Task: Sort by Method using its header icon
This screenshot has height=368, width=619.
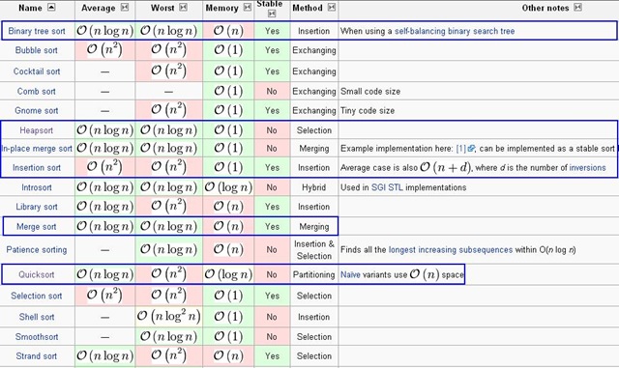Action: pyautogui.click(x=332, y=7)
